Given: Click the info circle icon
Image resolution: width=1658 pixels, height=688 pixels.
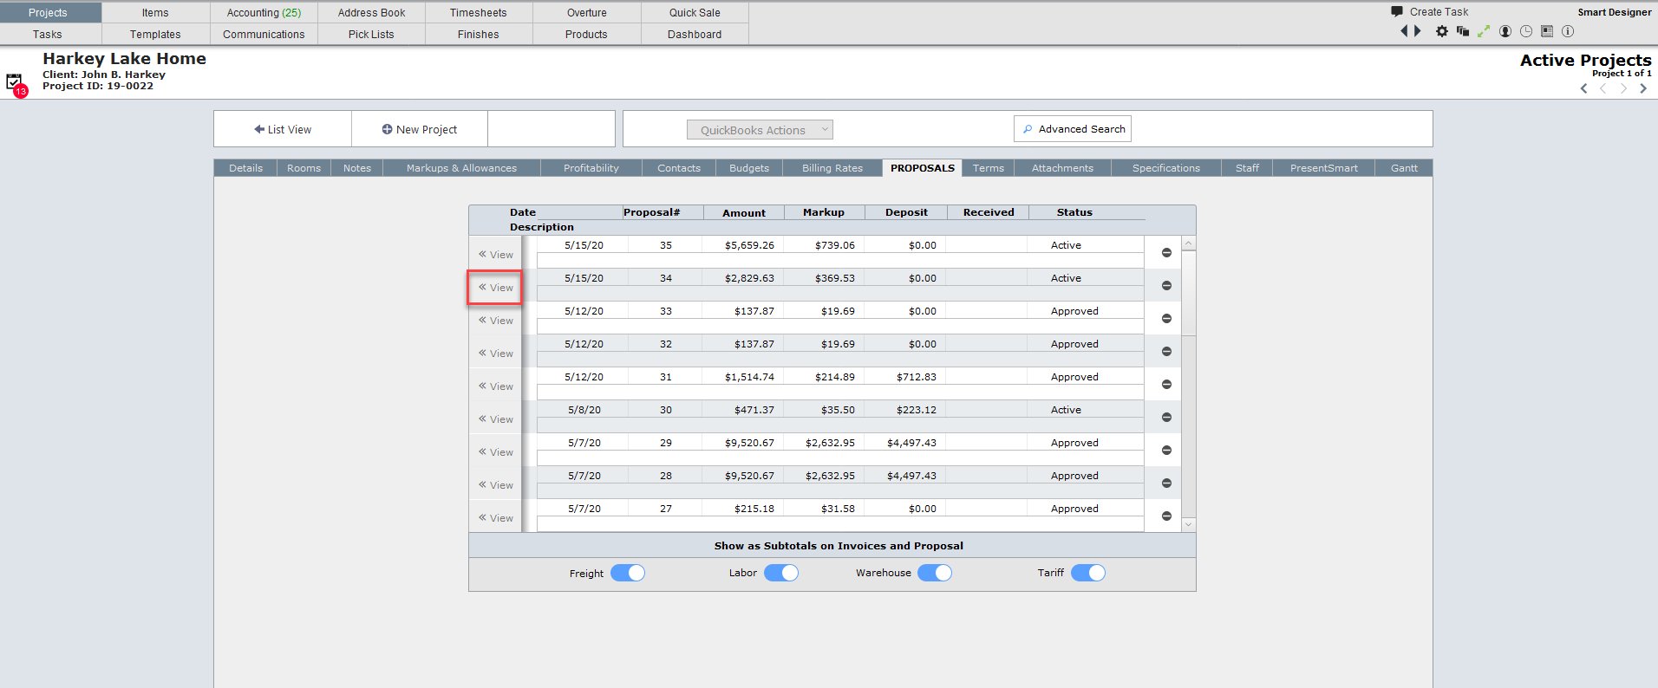Looking at the screenshot, I should 1568,31.
